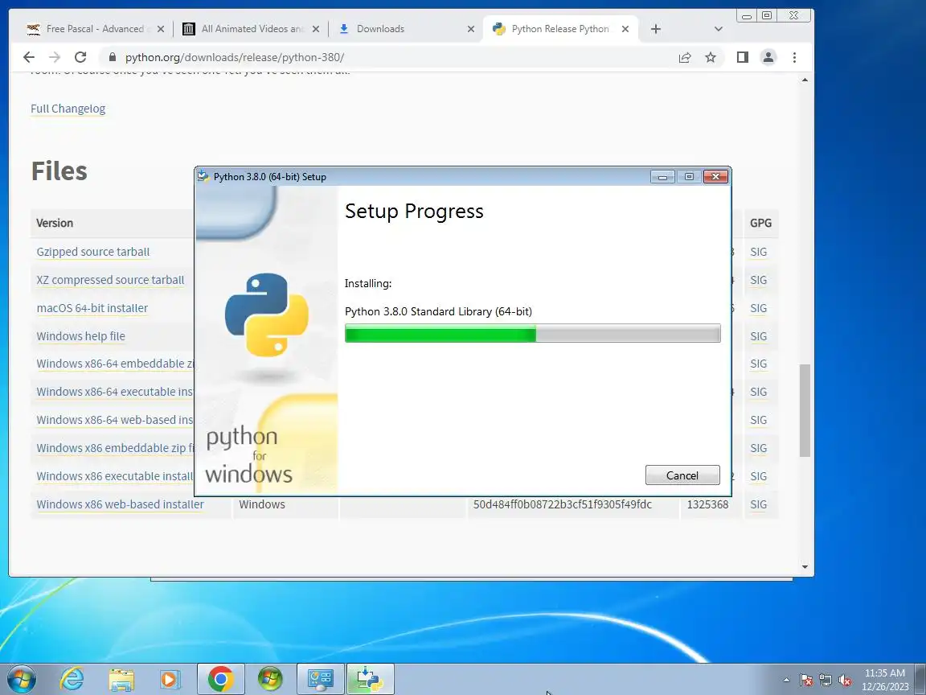Click the browser forward arrow
The width and height of the screenshot is (926, 695).
55,57
